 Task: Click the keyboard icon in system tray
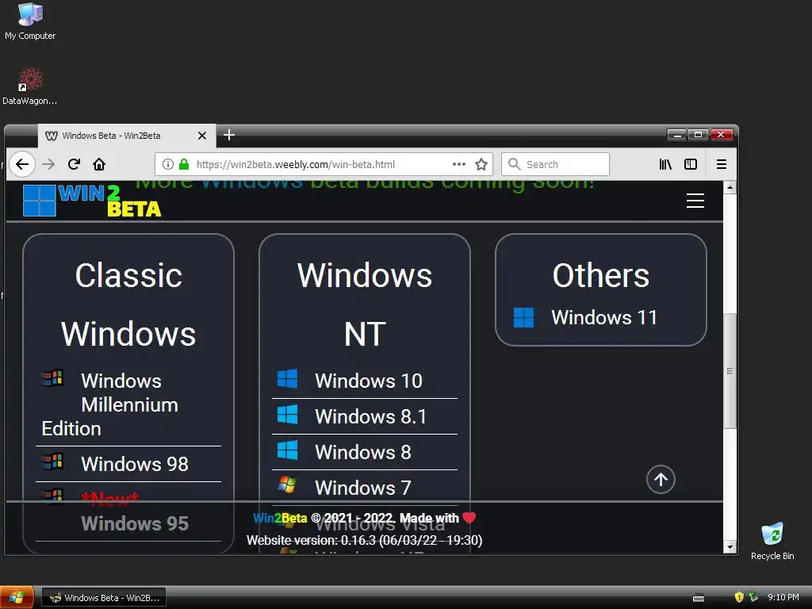699,598
